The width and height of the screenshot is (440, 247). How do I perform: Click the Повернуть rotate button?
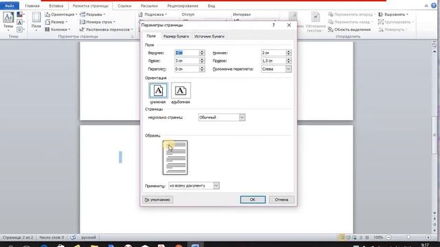tap(393, 30)
